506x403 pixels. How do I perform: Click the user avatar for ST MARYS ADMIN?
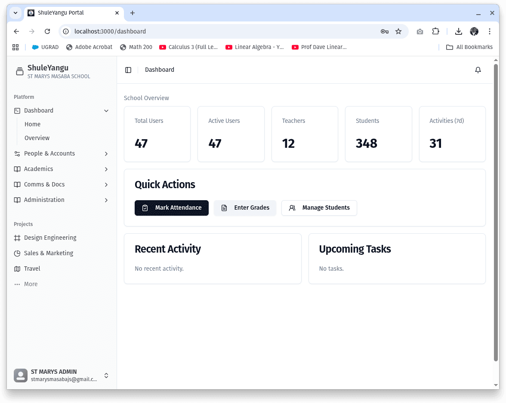pos(20,375)
